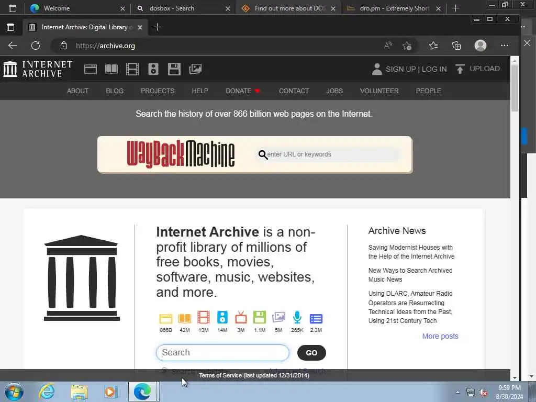Click the browser Back arrow
Viewport: 536px width, 402px height.
click(x=13, y=46)
